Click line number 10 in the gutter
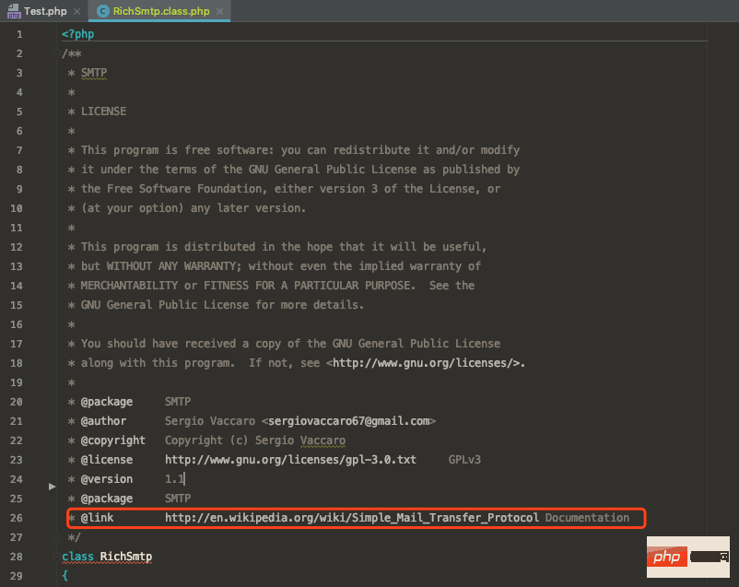Image resolution: width=739 pixels, height=587 pixels. point(17,208)
